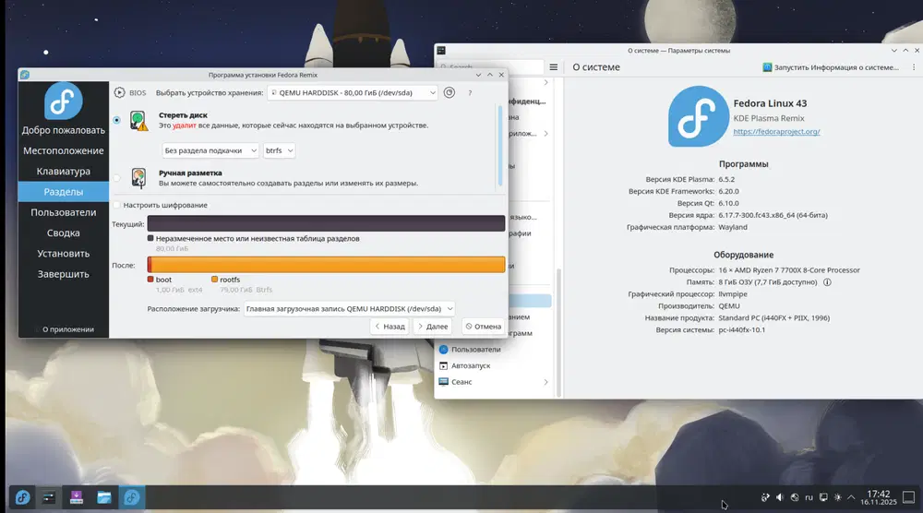923x513 pixels.
Task: Open the bootloader location dropdown
Action: click(x=350, y=309)
